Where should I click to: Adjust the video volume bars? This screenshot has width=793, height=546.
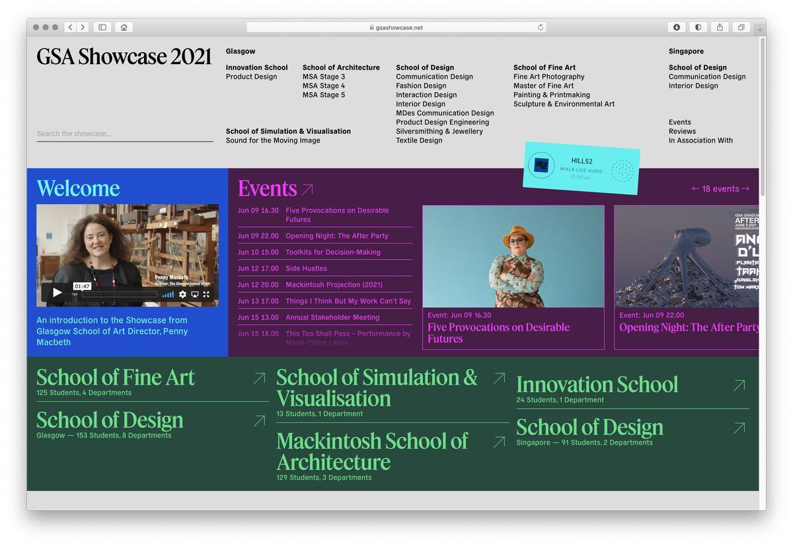169,294
